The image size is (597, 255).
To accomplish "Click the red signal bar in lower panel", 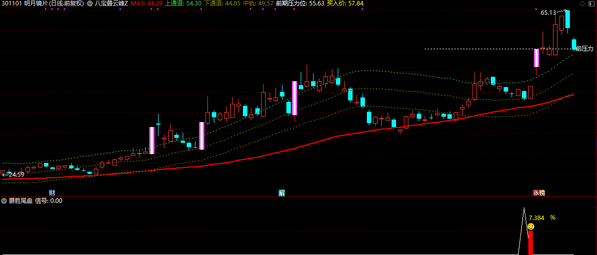I will click(531, 243).
